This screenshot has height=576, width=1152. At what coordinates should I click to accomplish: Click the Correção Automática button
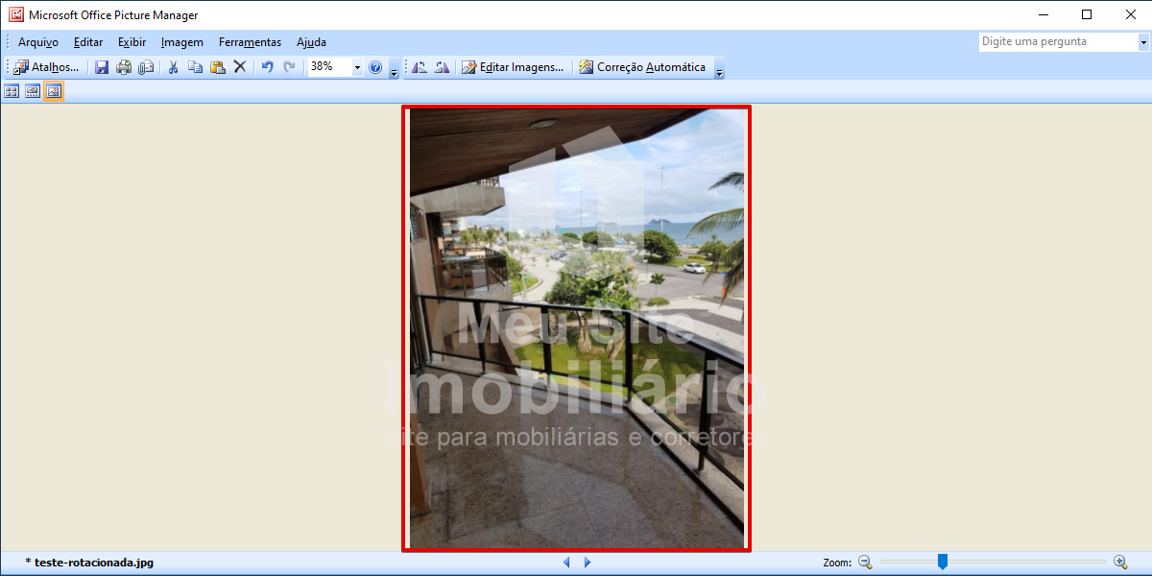tap(642, 67)
